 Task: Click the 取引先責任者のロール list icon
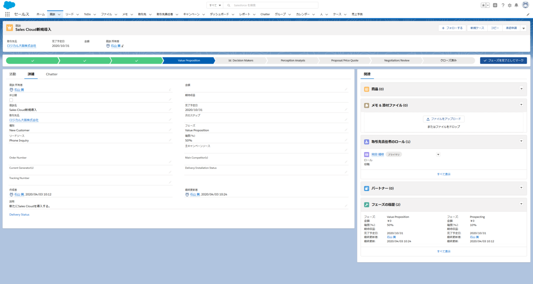[x=367, y=142]
